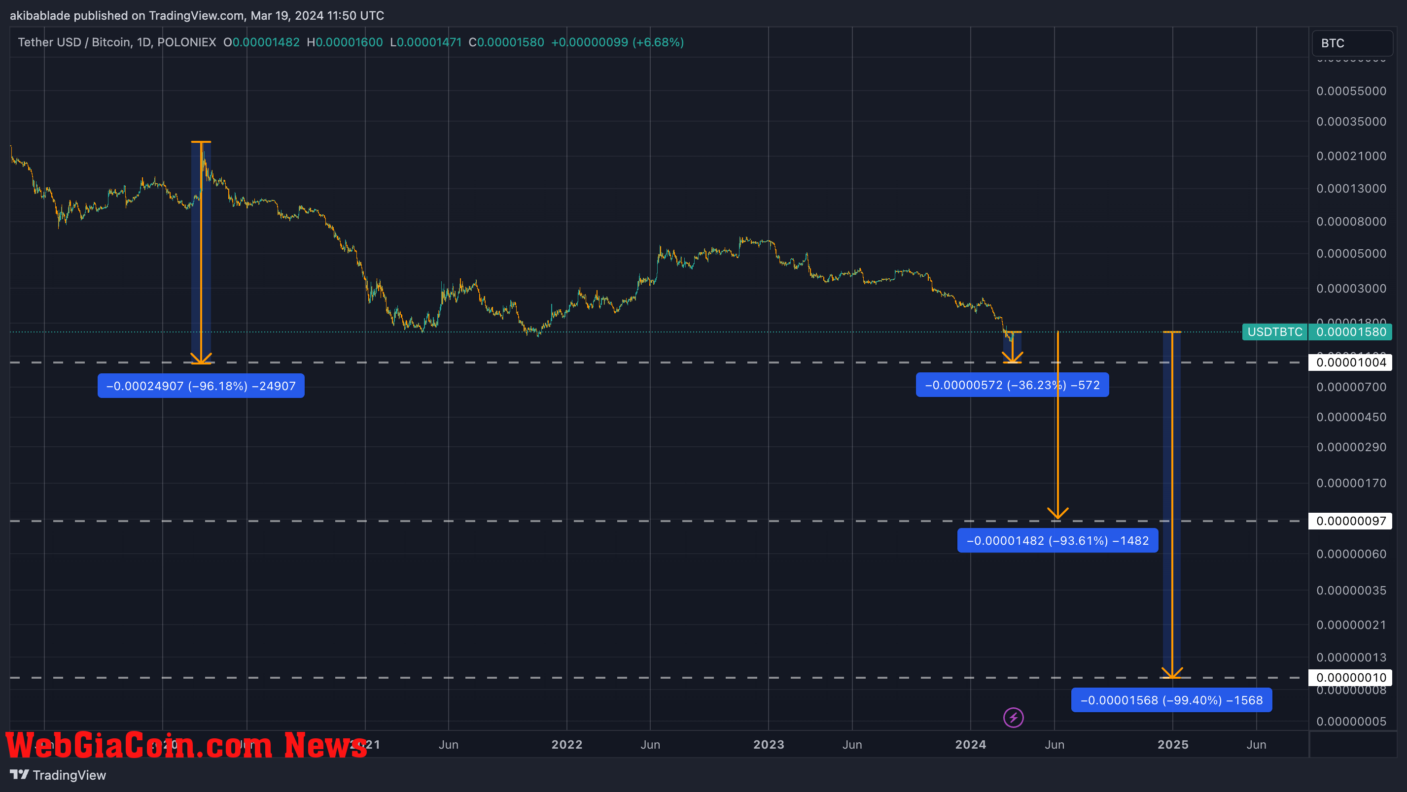
Task: Click the 0.00001004 dashed line price label
Action: 1351,363
